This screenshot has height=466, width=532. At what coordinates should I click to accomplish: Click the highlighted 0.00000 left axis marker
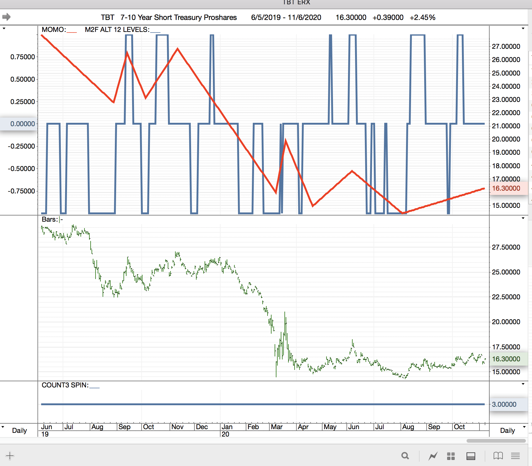tap(19, 124)
